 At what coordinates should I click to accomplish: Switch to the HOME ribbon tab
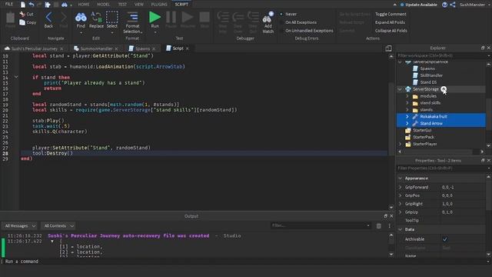84,5
